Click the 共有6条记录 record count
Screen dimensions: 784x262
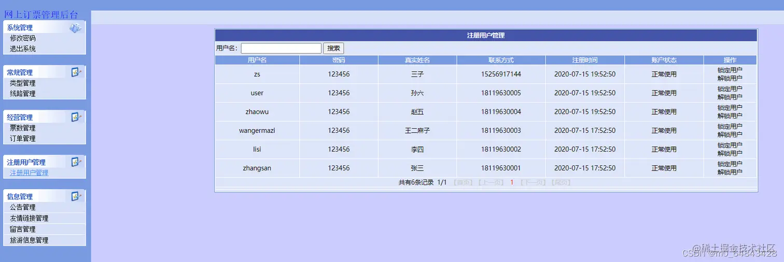click(x=416, y=182)
